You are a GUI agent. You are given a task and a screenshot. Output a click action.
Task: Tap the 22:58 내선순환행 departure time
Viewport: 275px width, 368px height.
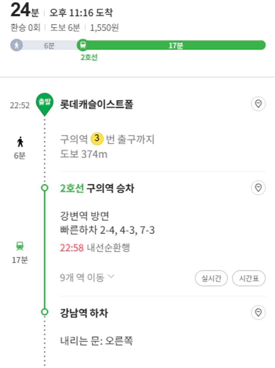click(95, 248)
